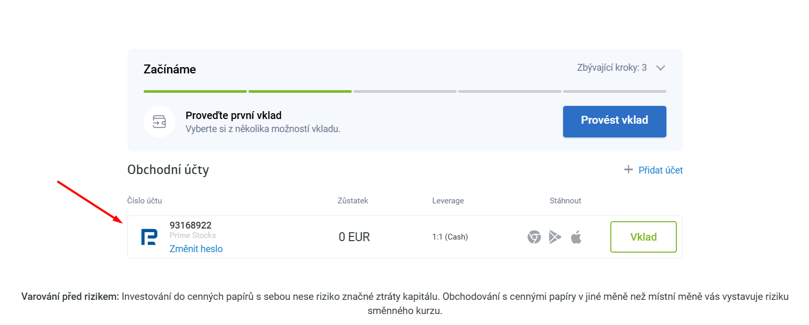Image resolution: width=809 pixels, height=325 pixels.
Task: Click the first green progress segment
Action: (x=195, y=91)
